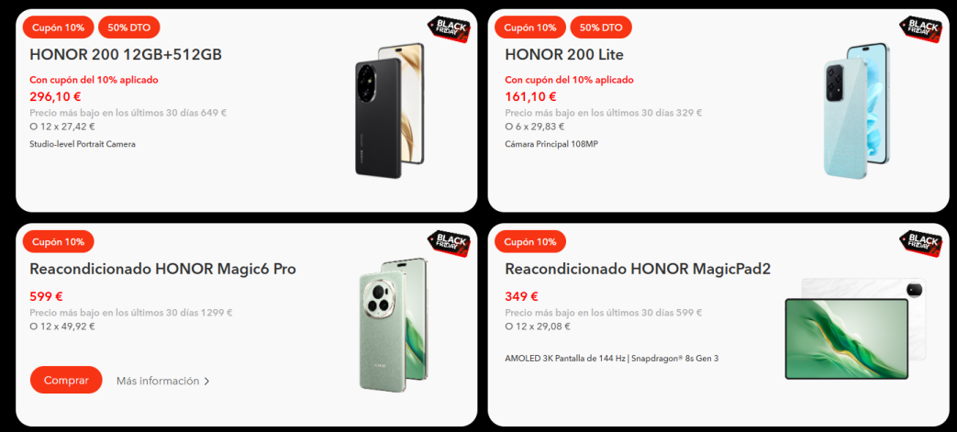Click Black Friday tag on MagicPad2 card
957x432 pixels.
[x=921, y=243]
